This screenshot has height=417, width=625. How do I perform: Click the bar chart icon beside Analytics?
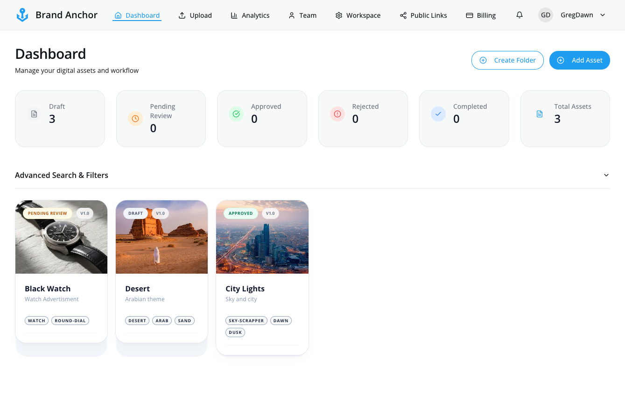(234, 15)
